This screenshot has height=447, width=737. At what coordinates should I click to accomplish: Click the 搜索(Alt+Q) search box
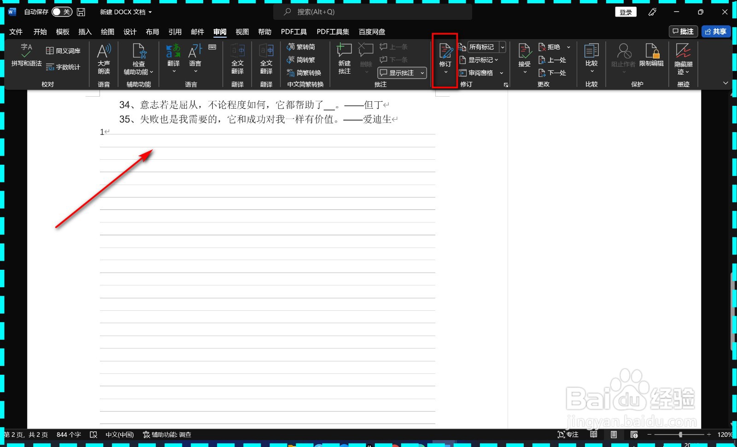[x=373, y=12]
